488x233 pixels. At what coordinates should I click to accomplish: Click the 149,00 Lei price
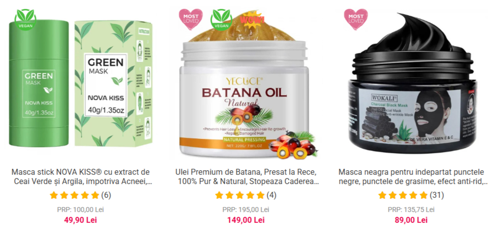246,220
